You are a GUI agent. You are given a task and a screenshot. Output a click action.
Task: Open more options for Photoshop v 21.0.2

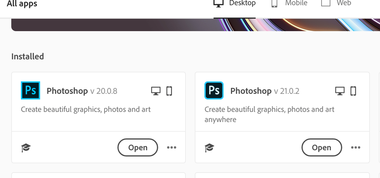click(356, 148)
